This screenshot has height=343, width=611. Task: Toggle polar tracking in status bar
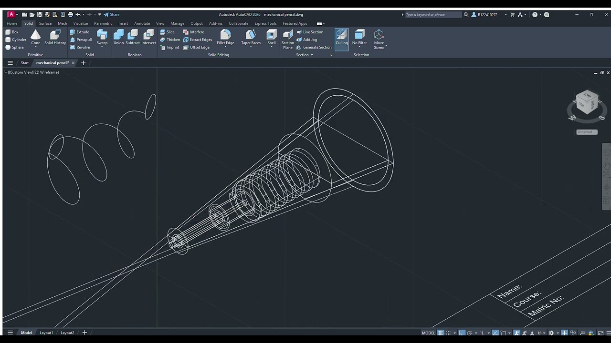pos(469,333)
